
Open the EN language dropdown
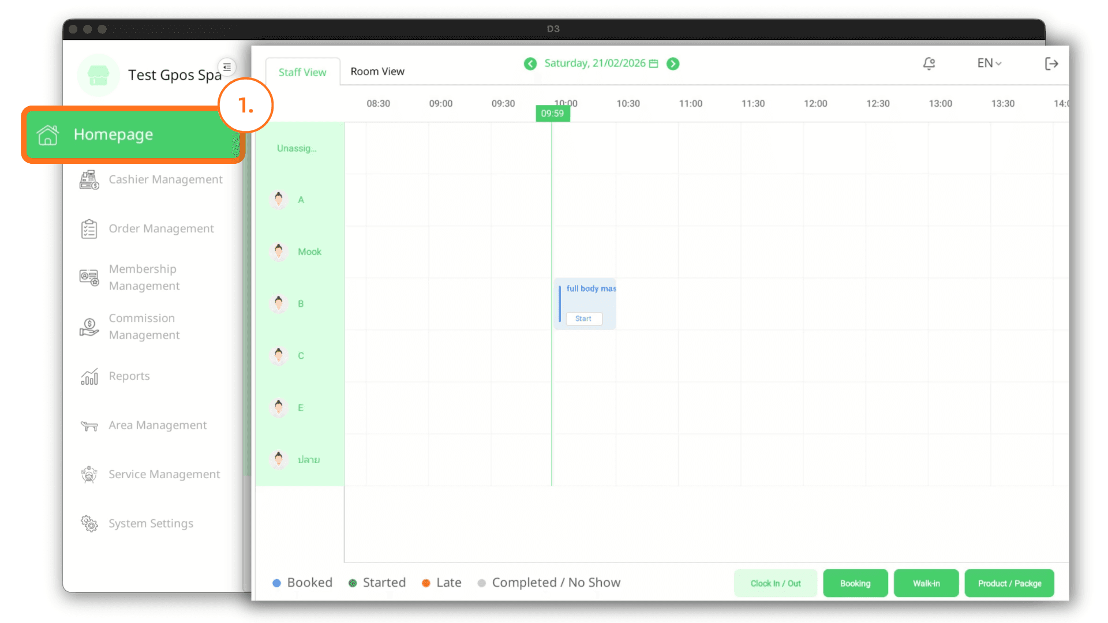pyautogui.click(x=989, y=63)
